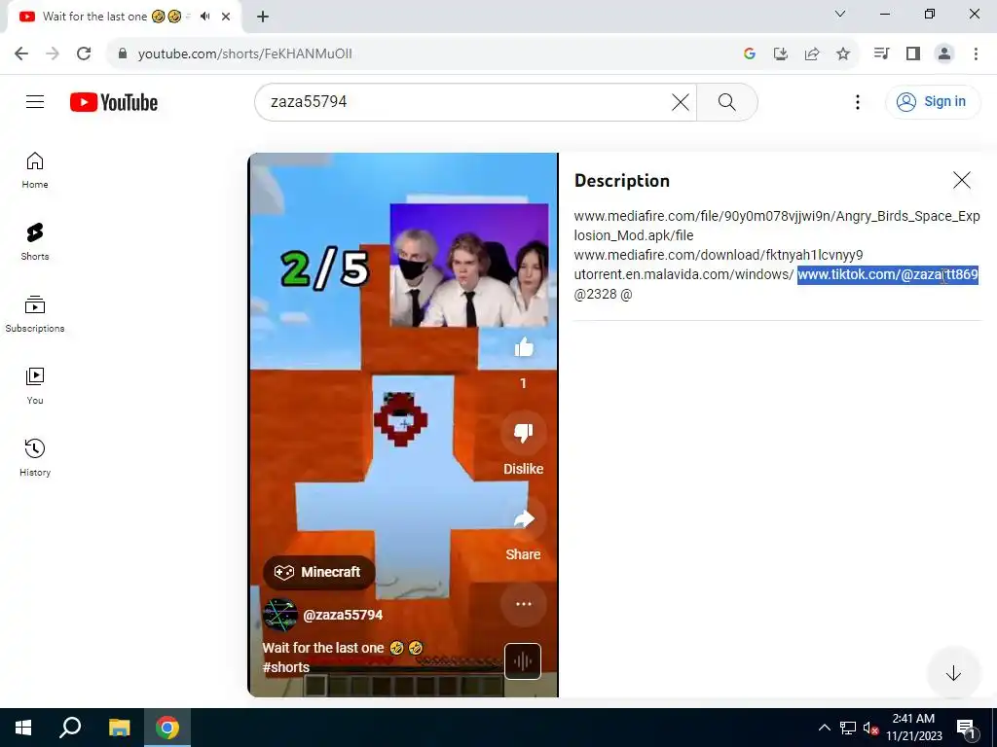Expand the tab search chevron
The width and height of the screenshot is (997, 747).
[840, 14]
